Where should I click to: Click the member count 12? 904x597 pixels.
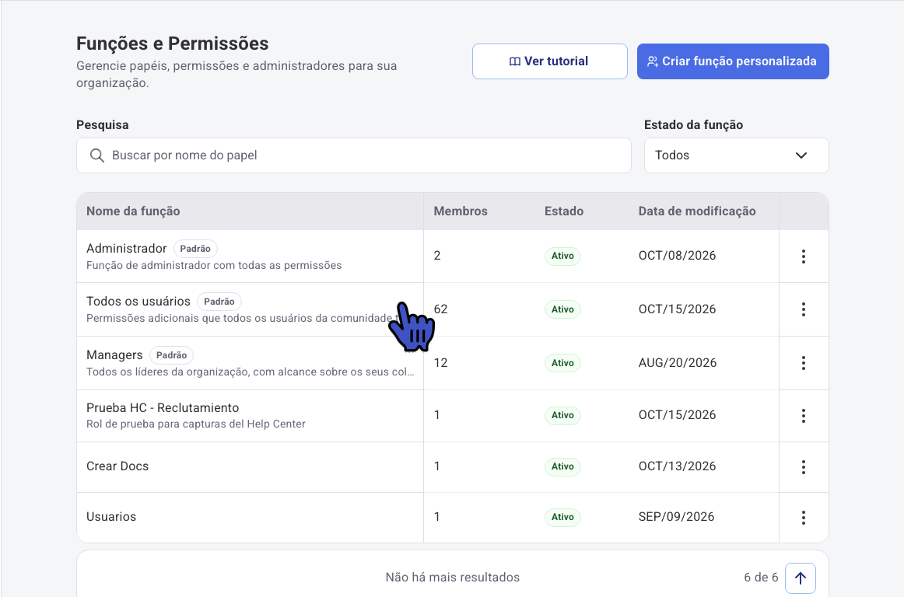pos(440,363)
